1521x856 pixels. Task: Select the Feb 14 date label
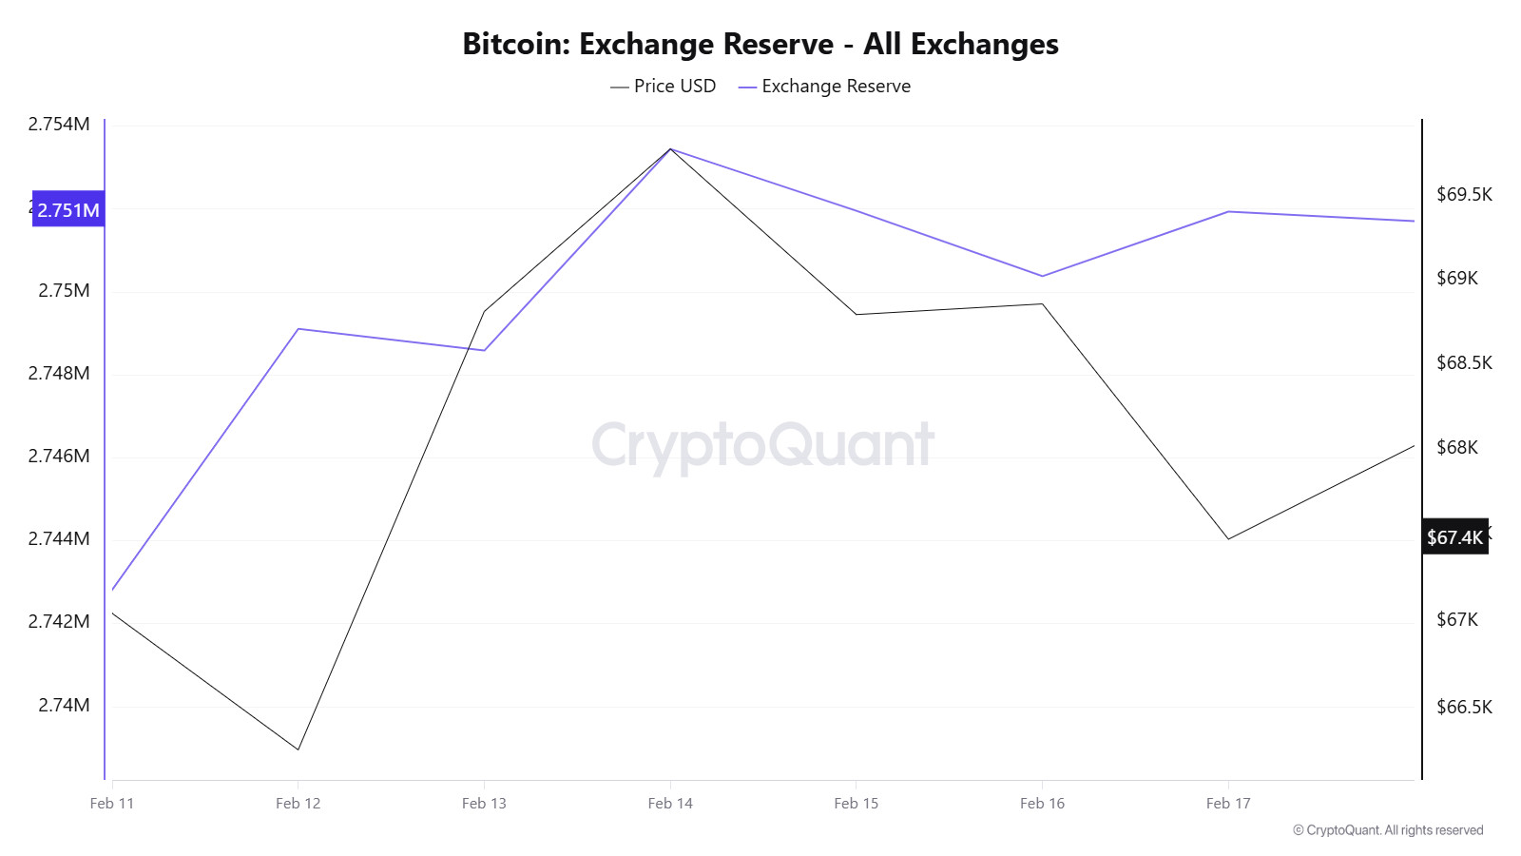coord(670,804)
